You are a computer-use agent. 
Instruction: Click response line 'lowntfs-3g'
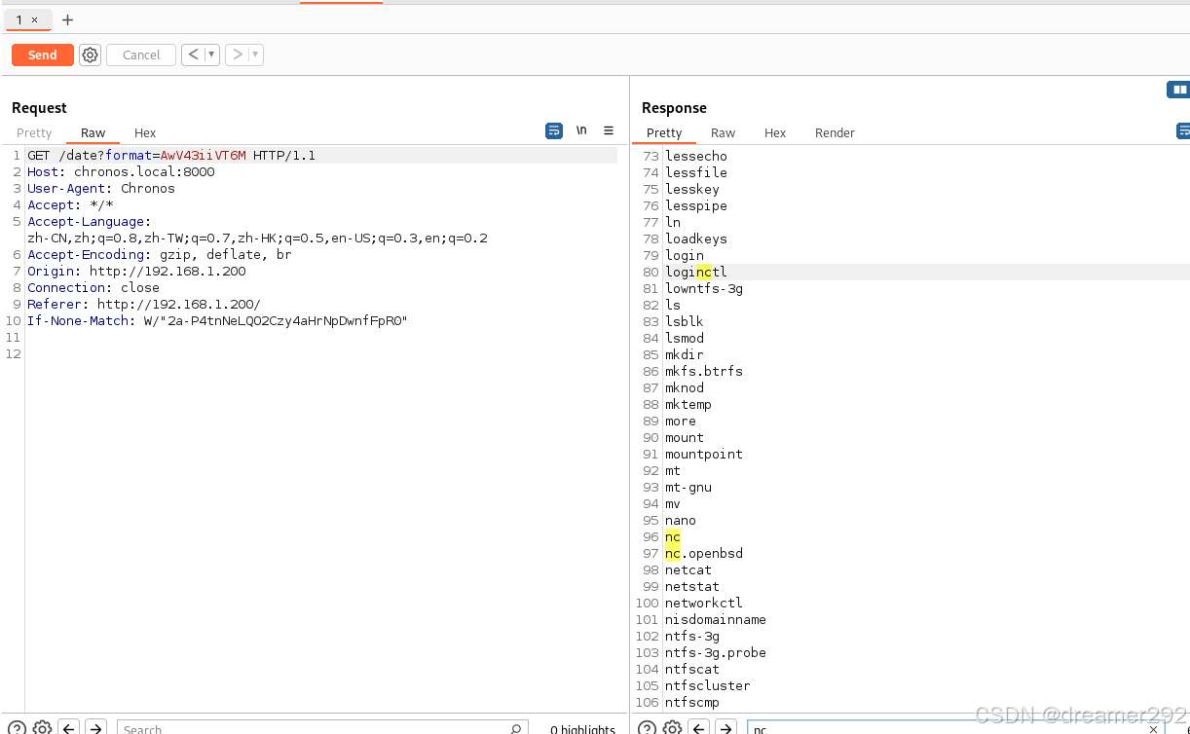click(x=704, y=288)
